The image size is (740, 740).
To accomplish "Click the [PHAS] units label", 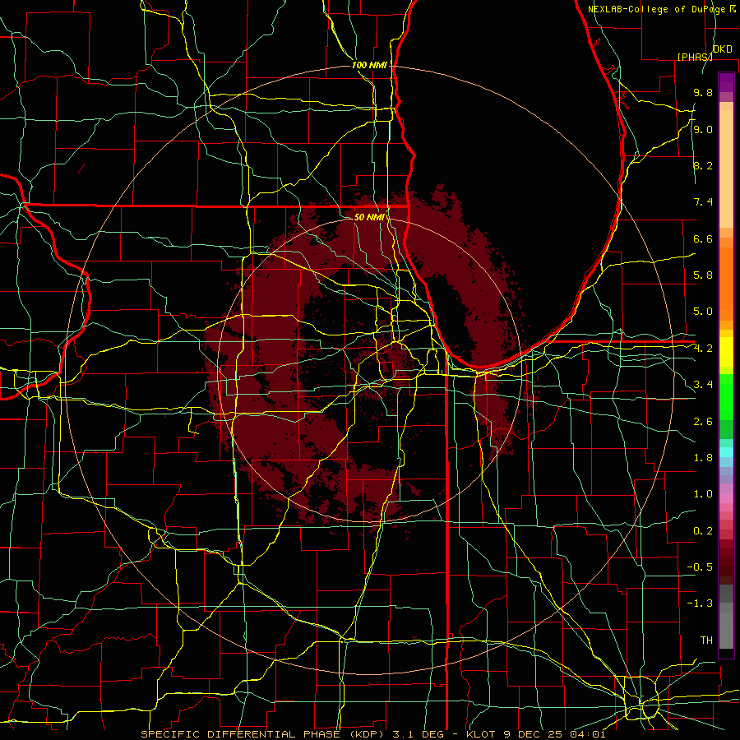I will 695,57.
